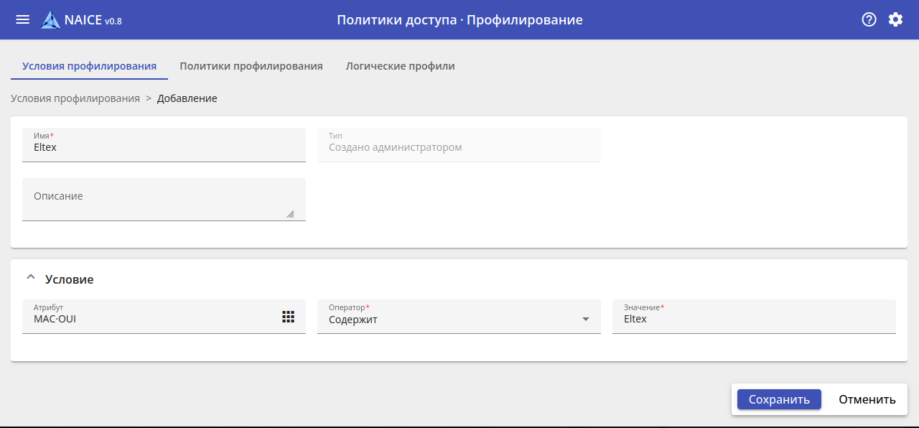Click the disabled Тип field
This screenshot has height=428, width=919.
tap(459, 147)
